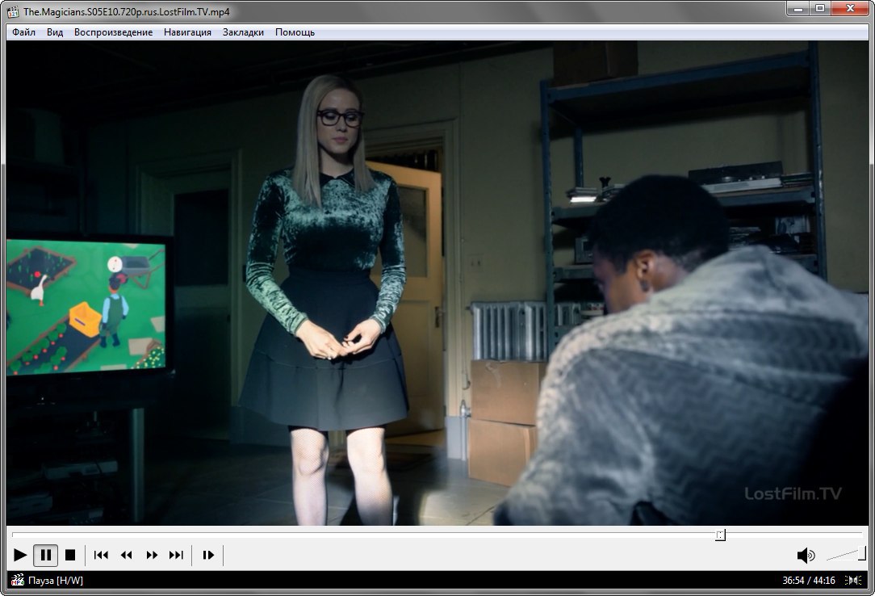Stop the video with the Stop button
This screenshot has height=596, width=875.
70,555
